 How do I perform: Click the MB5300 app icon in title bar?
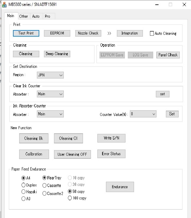4,4
